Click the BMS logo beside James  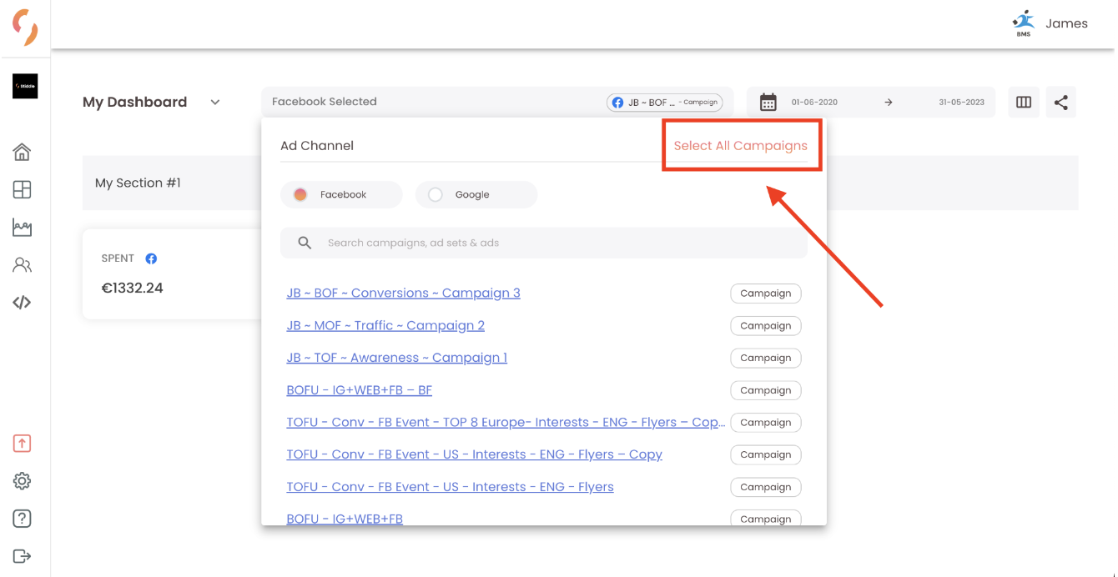[1024, 24]
